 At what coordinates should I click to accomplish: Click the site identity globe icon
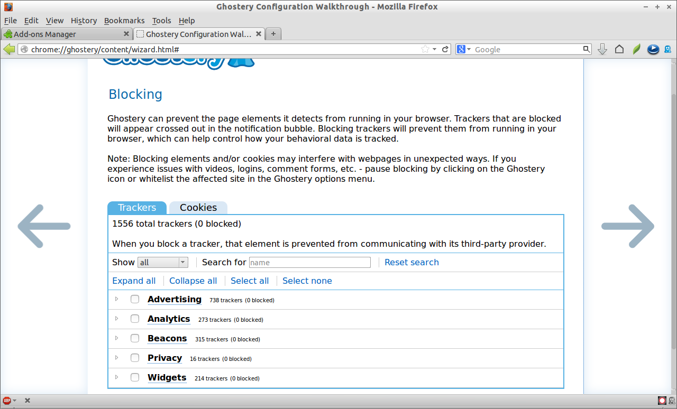click(24, 49)
